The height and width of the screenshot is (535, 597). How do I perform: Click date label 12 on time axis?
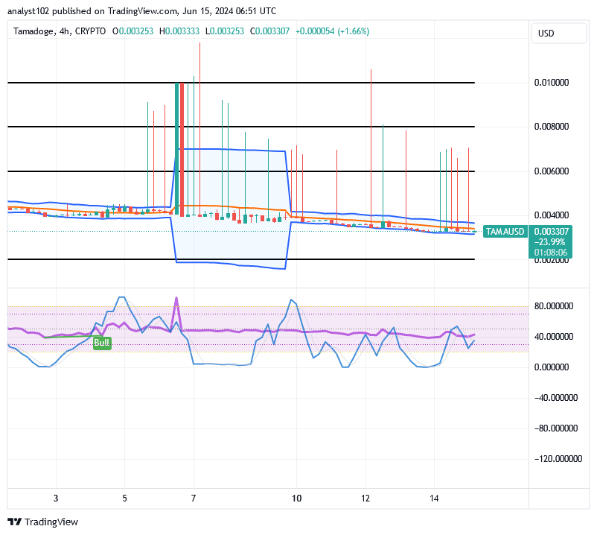point(365,498)
